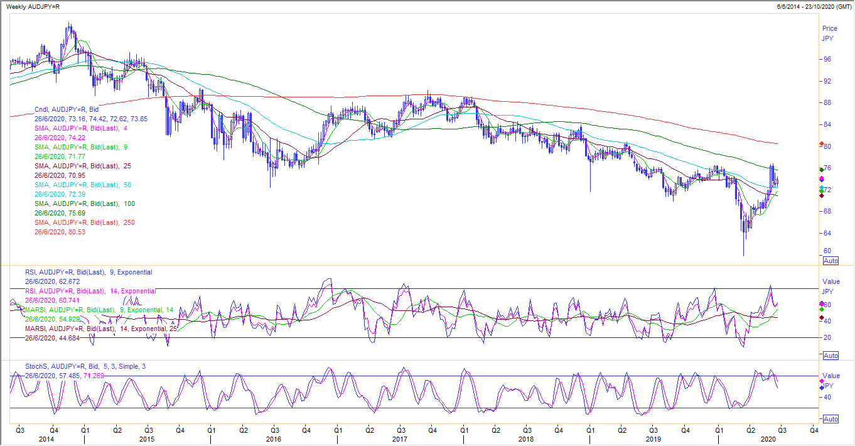Select the 'StochS, AUDJPY=R, Bid, 5, 3, Simple, 3' label
Viewport: 855px width, 446px height.
(x=86, y=366)
